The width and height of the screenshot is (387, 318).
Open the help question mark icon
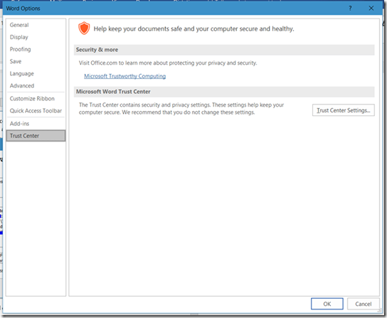pos(350,8)
